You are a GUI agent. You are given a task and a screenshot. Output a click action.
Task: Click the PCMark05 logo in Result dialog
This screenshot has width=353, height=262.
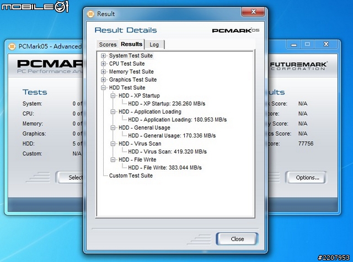(236, 30)
